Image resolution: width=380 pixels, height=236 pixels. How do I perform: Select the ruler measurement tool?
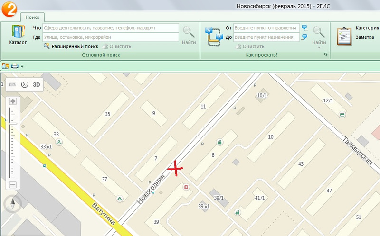[x=13, y=84]
